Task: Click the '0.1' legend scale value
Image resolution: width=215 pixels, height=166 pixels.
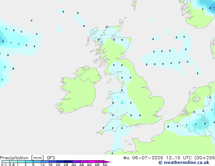Action: coord(4,165)
